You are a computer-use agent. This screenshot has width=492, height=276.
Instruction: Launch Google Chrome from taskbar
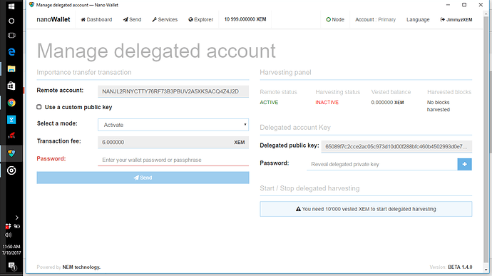click(x=11, y=103)
